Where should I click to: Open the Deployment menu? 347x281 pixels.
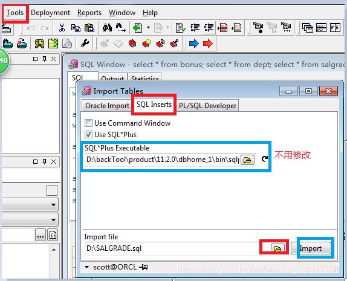[x=50, y=13]
